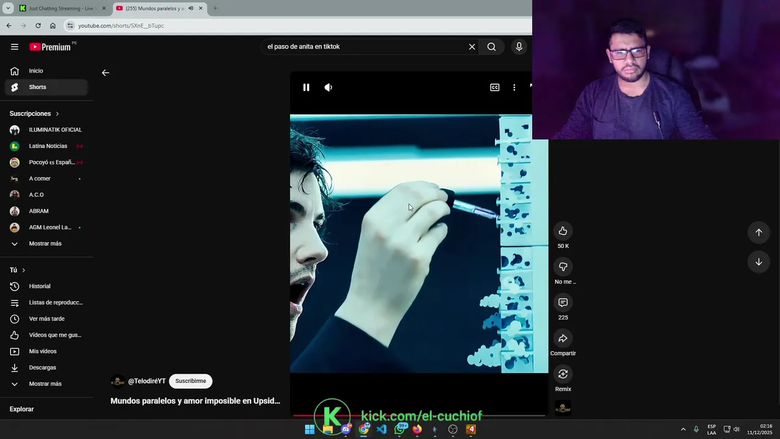Open the Windows Start menu
Screen dimensions: 780x439
[x=310, y=429]
